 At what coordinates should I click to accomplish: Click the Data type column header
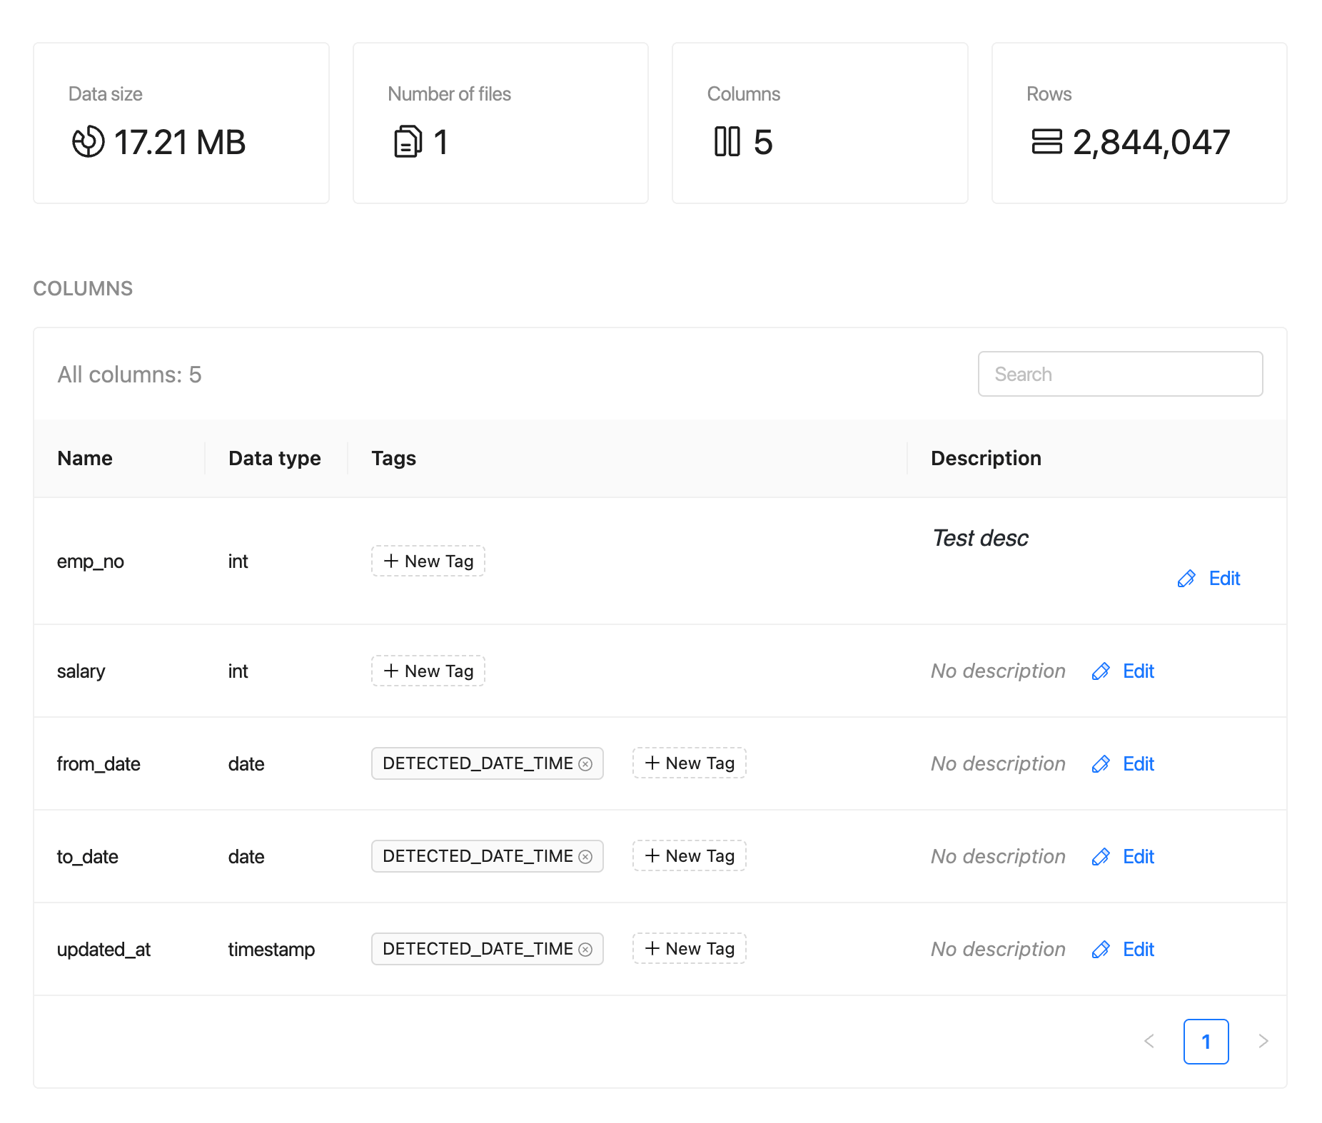[x=275, y=458]
